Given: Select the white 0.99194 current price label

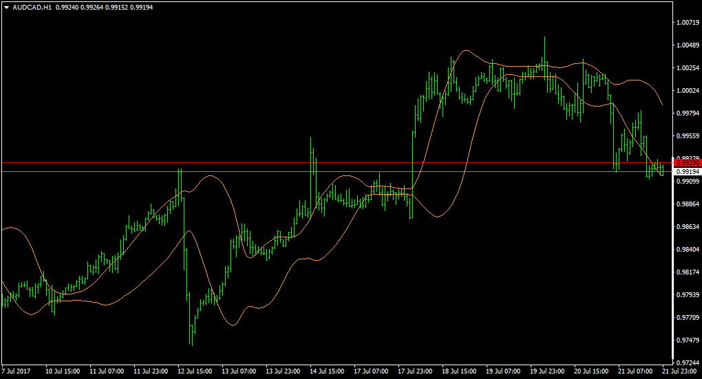Looking at the screenshot, I should pyautogui.click(x=688, y=172).
